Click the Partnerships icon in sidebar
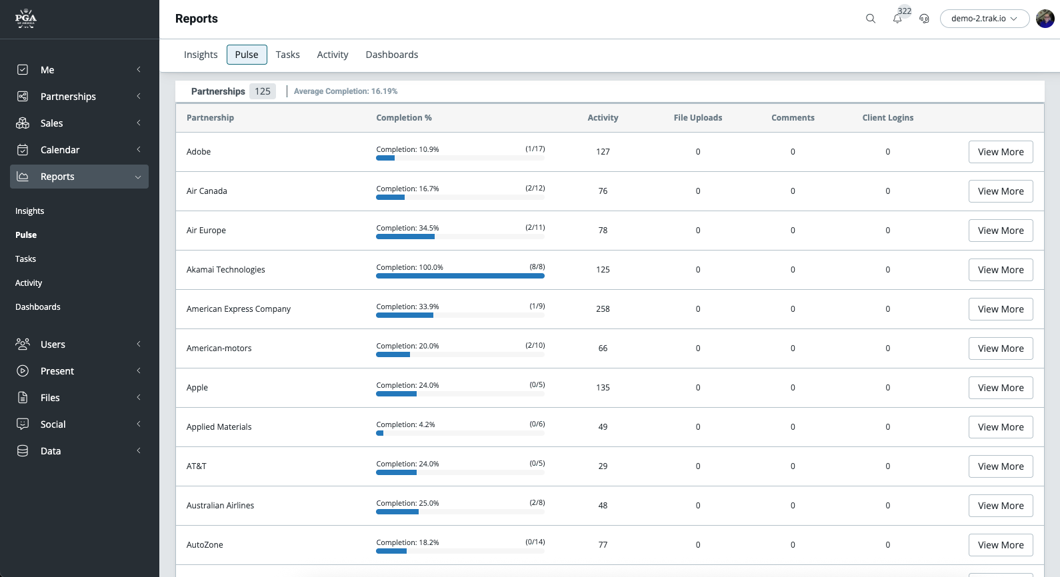Image resolution: width=1060 pixels, height=577 pixels. [x=23, y=96]
